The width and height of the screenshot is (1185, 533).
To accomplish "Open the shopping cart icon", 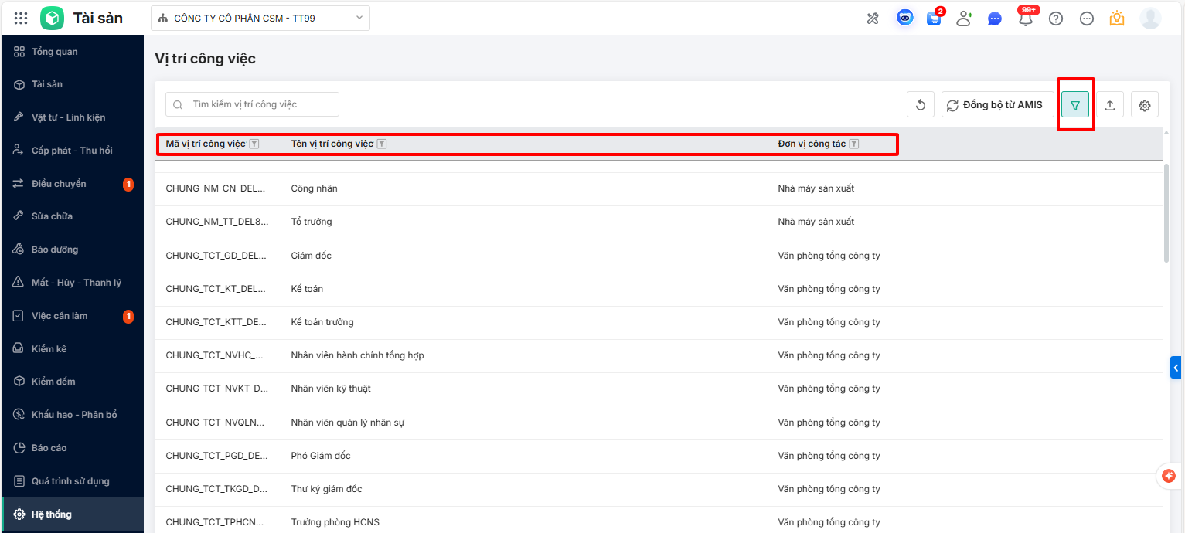I will (x=934, y=19).
